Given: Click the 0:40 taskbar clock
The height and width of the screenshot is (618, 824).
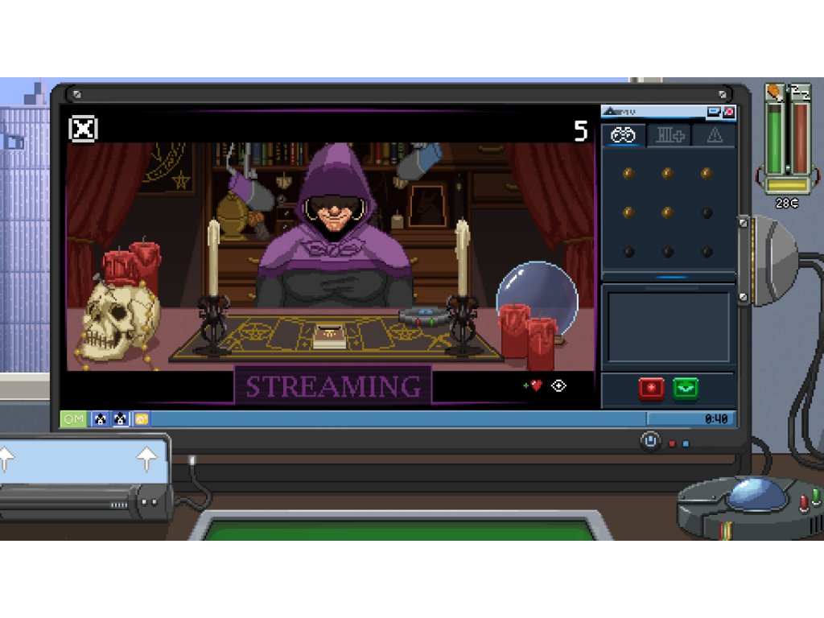Looking at the screenshot, I should (715, 418).
